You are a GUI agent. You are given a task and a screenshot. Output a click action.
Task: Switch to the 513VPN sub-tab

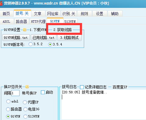[70, 22]
